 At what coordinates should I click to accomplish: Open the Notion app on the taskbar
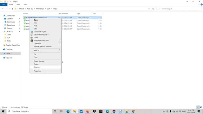point(101,111)
